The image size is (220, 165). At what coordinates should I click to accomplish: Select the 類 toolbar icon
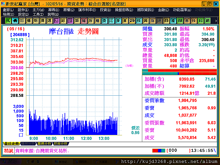[77, 21]
